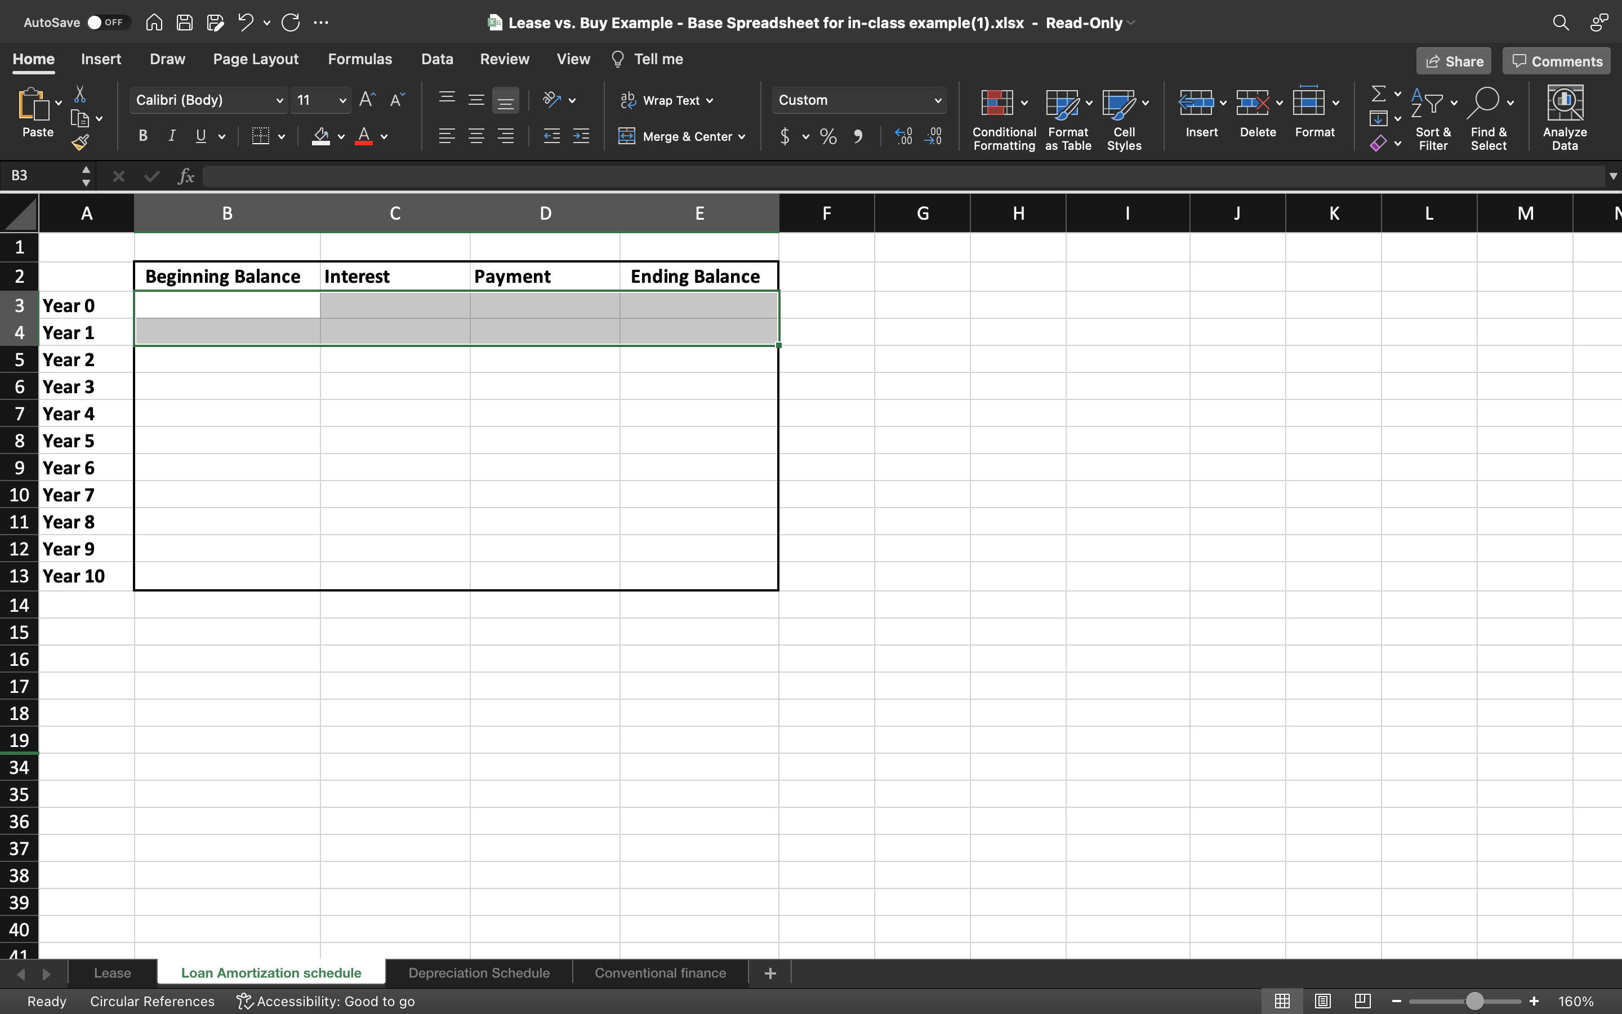Adjust the zoom slider handle
This screenshot has height=1014, width=1622.
pos(1474,1001)
